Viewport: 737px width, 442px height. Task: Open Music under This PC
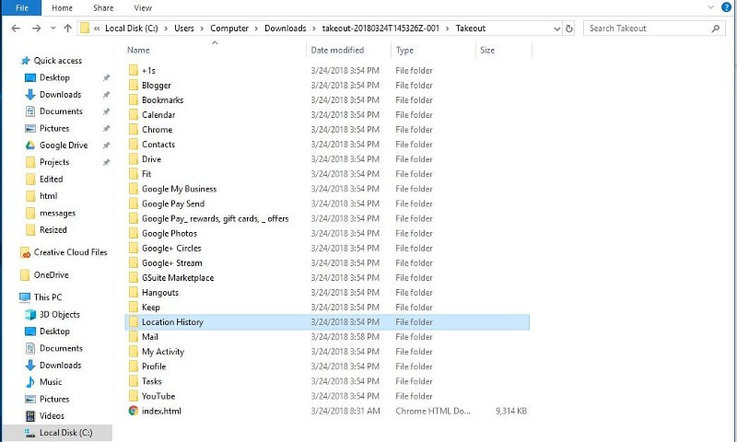(x=51, y=382)
